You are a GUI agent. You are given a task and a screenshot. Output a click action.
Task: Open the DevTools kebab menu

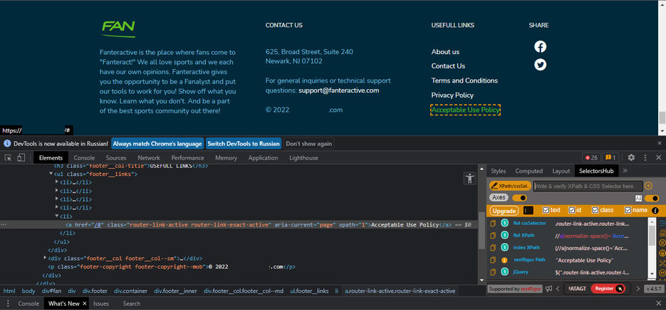[x=644, y=157]
